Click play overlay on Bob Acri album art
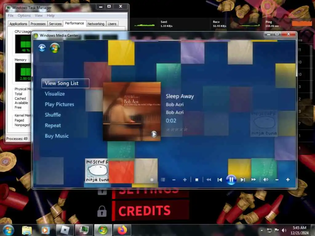The height and width of the screenshot is (236, 315). (154, 134)
